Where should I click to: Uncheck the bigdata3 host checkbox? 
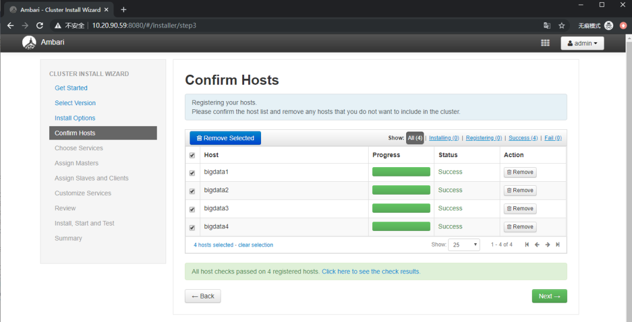(x=193, y=209)
